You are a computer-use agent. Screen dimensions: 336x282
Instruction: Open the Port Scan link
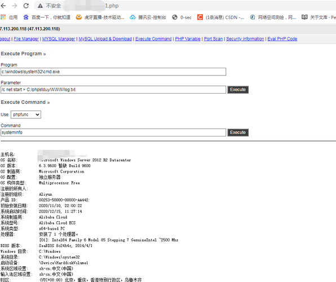click(213, 39)
